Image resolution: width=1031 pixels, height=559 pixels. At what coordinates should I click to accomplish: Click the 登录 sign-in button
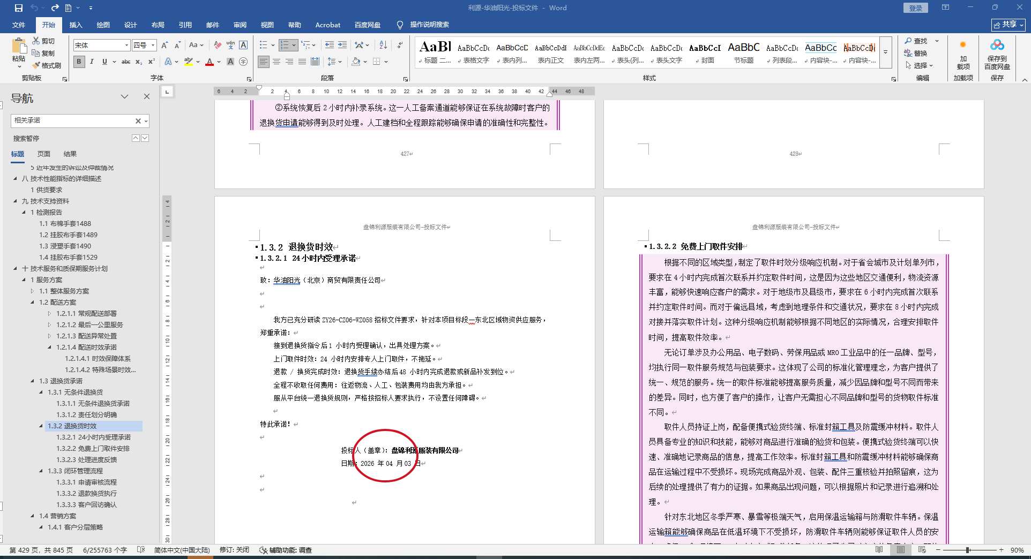click(x=916, y=8)
